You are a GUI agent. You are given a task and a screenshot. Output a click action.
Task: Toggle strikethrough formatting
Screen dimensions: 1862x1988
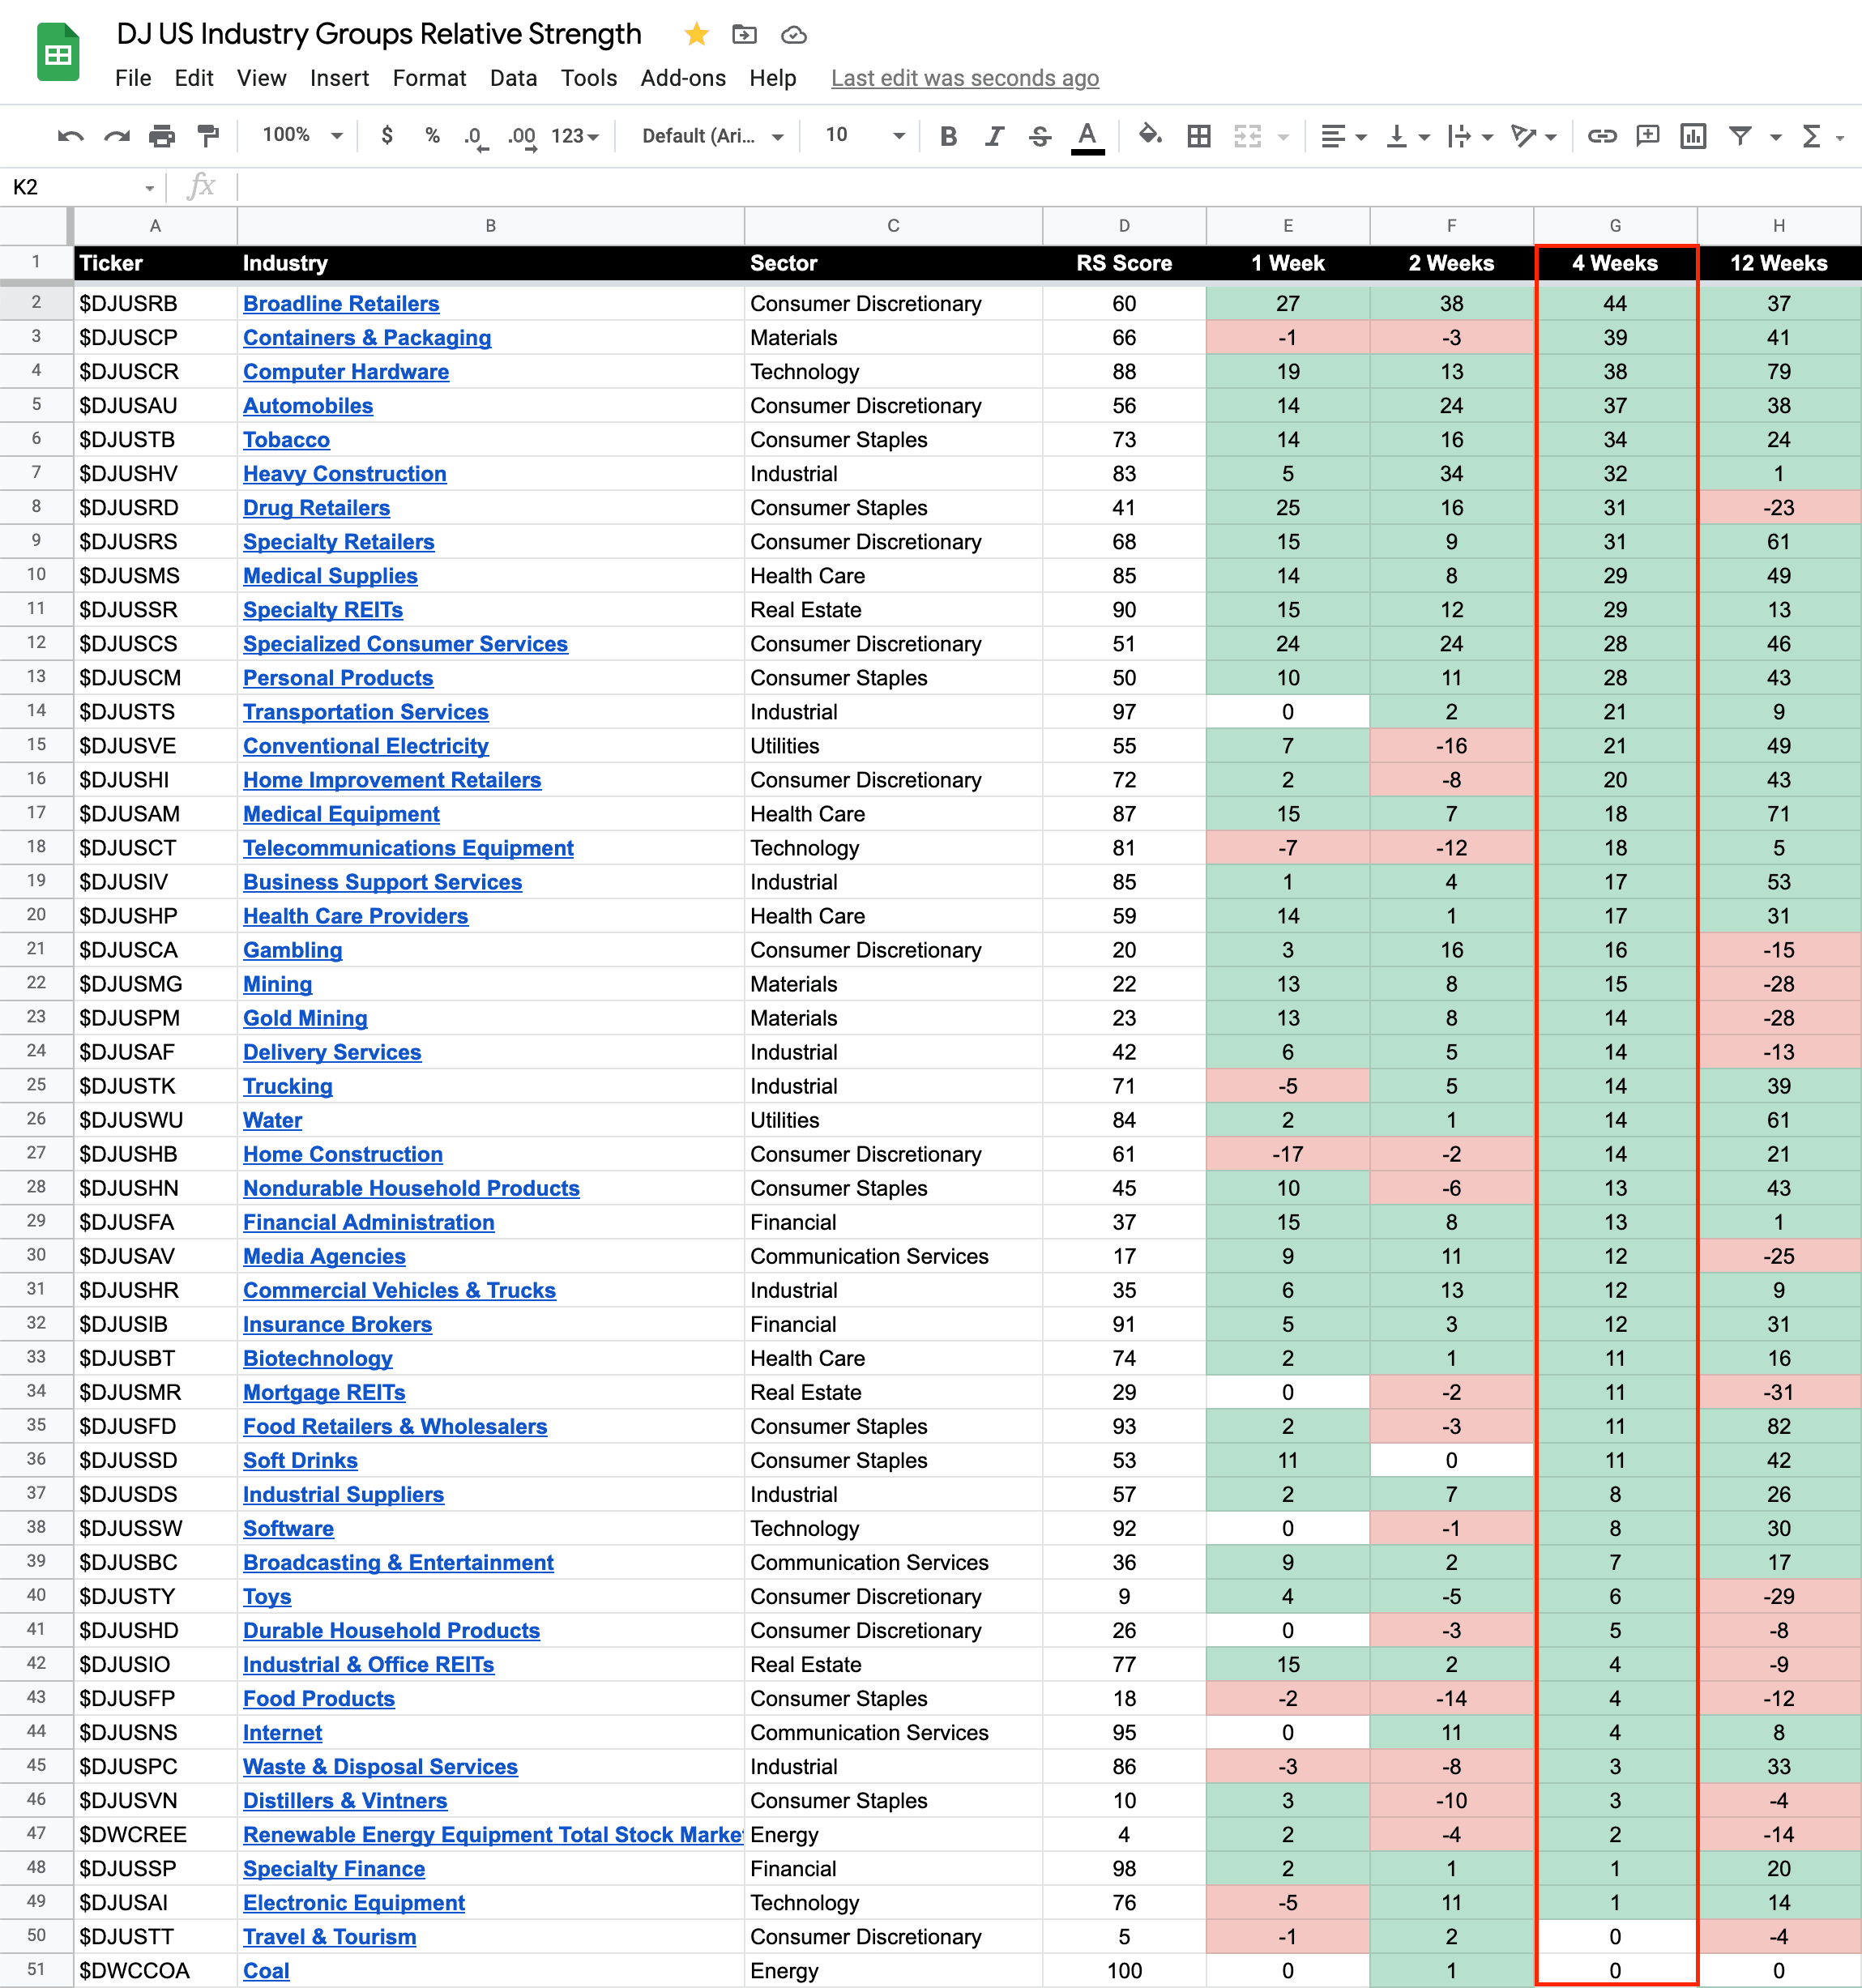pos(1040,136)
